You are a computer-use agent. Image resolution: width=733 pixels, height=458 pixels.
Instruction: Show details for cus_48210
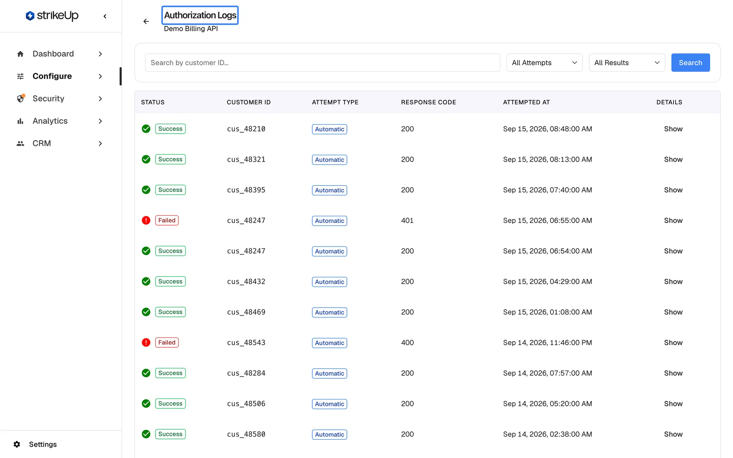[x=673, y=129]
